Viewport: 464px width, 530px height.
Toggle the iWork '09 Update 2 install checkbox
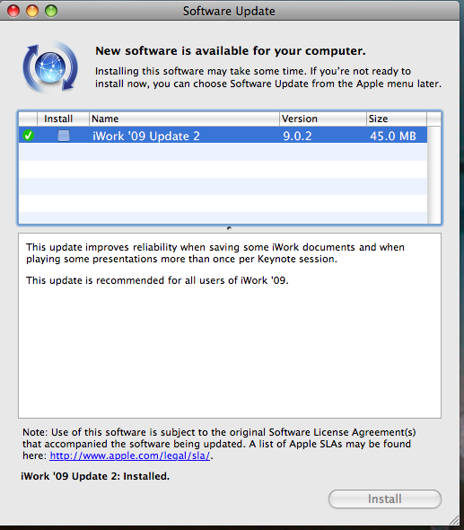pyautogui.click(x=64, y=136)
